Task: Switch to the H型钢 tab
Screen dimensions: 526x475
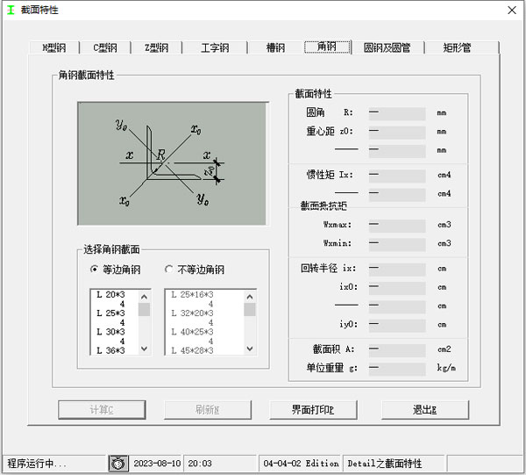Action: [54, 47]
